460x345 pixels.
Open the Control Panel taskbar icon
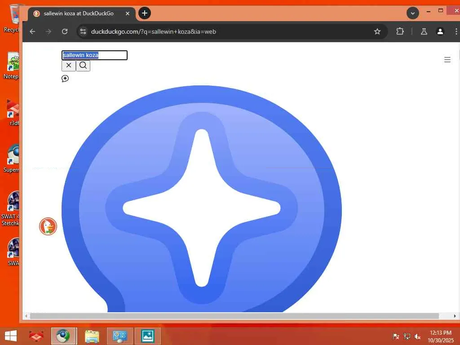pos(119,336)
